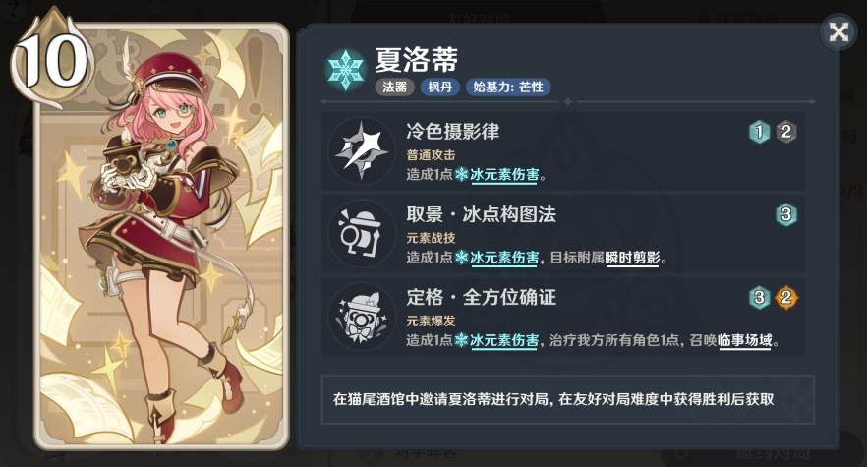Click the 猫尾酒馆 acquisition hint text box
867x467 pixels.
(x=568, y=399)
